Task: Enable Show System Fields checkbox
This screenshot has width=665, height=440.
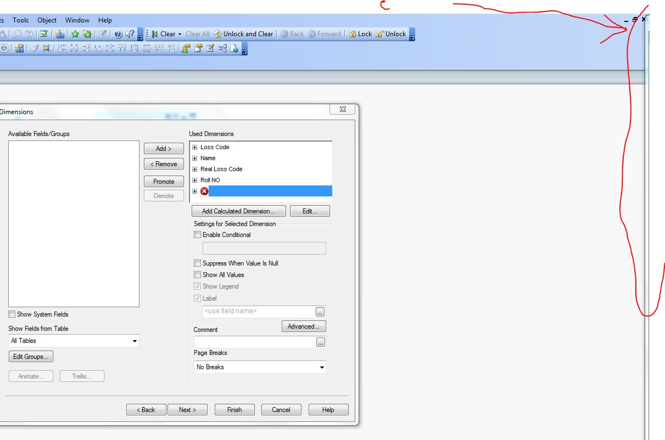Action: point(12,314)
